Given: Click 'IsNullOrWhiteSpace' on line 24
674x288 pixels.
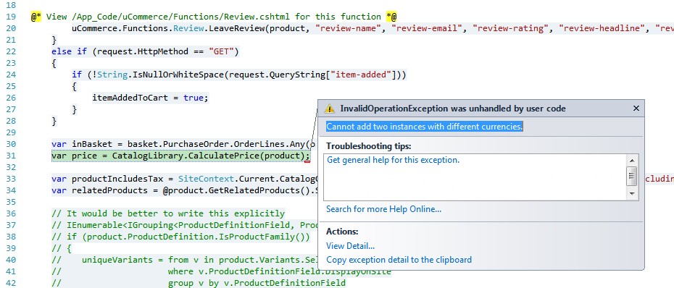Looking at the screenshot, I should coord(178,75).
